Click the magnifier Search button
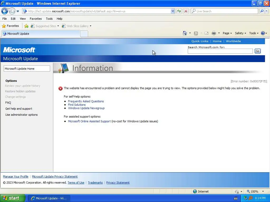The height and width of the screenshot is (202, 270). pos(262,11)
